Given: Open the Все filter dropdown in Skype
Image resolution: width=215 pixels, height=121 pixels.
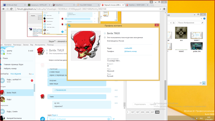Looking at the screenshot, I should click(x=31, y=74).
